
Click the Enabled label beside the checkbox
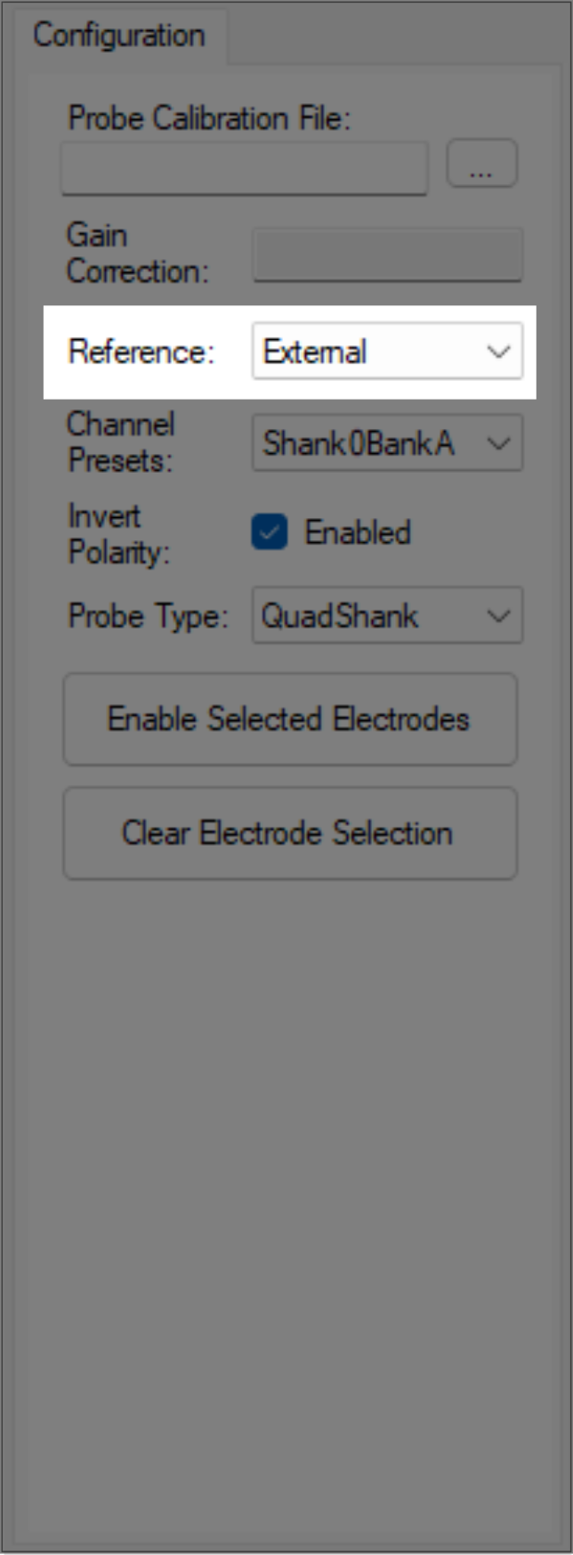[x=358, y=532]
